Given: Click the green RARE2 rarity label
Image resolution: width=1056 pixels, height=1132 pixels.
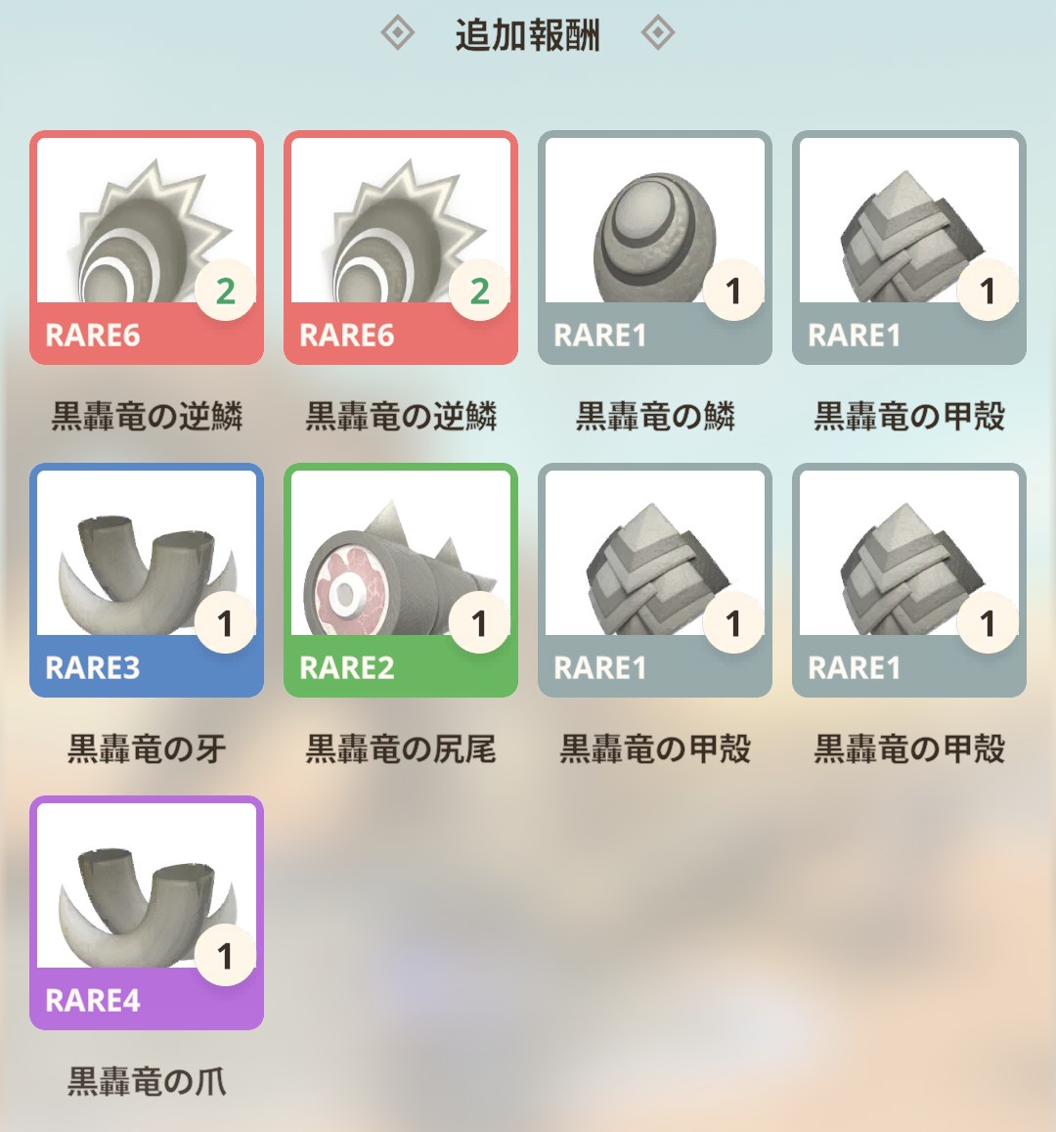Looking at the screenshot, I should point(347,668).
